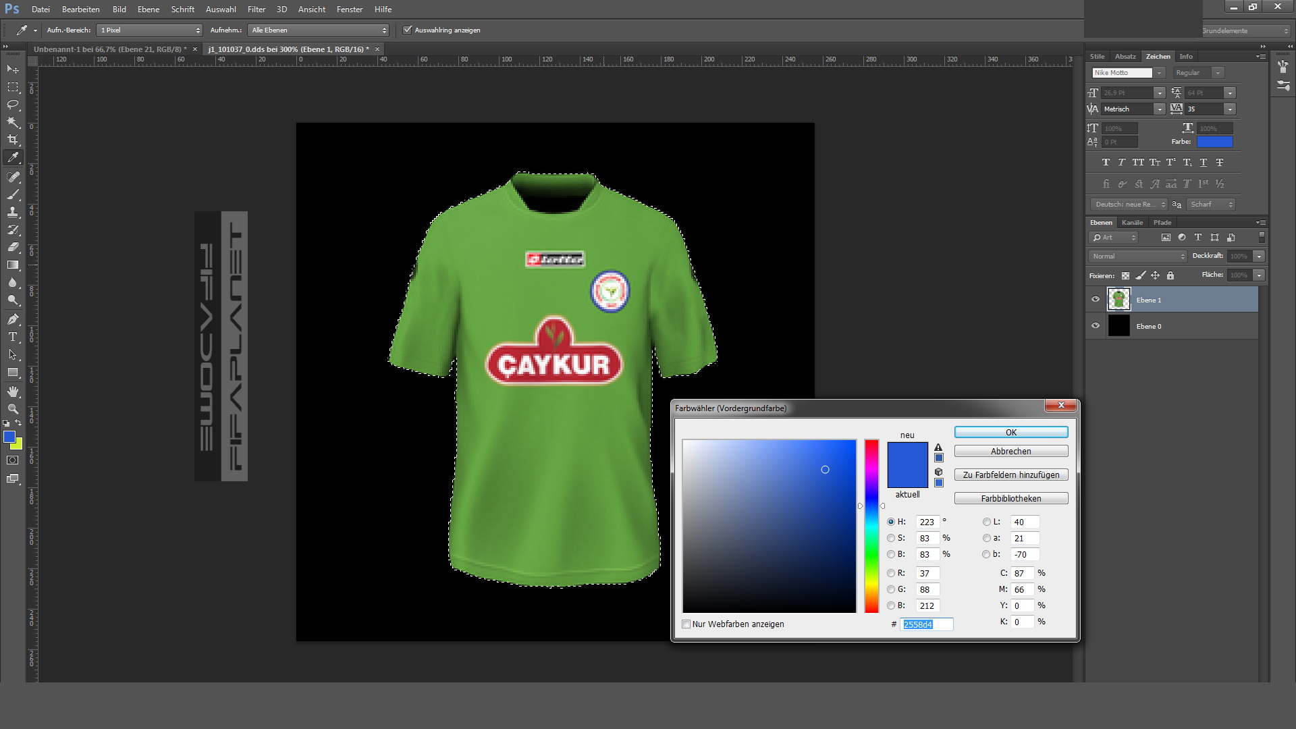Open the Aufn.-Bereich sample size dropdown
Viewport: 1296px width, 729px height.
pyautogui.click(x=150, y=30)
